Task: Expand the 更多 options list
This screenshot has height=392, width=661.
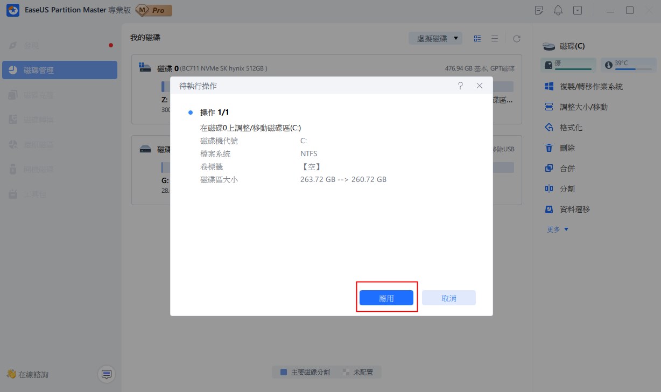Action: [558, 229]
